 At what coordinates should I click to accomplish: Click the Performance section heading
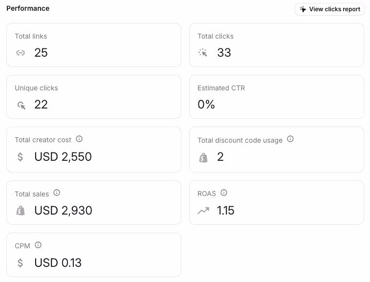tap(28, 8)
